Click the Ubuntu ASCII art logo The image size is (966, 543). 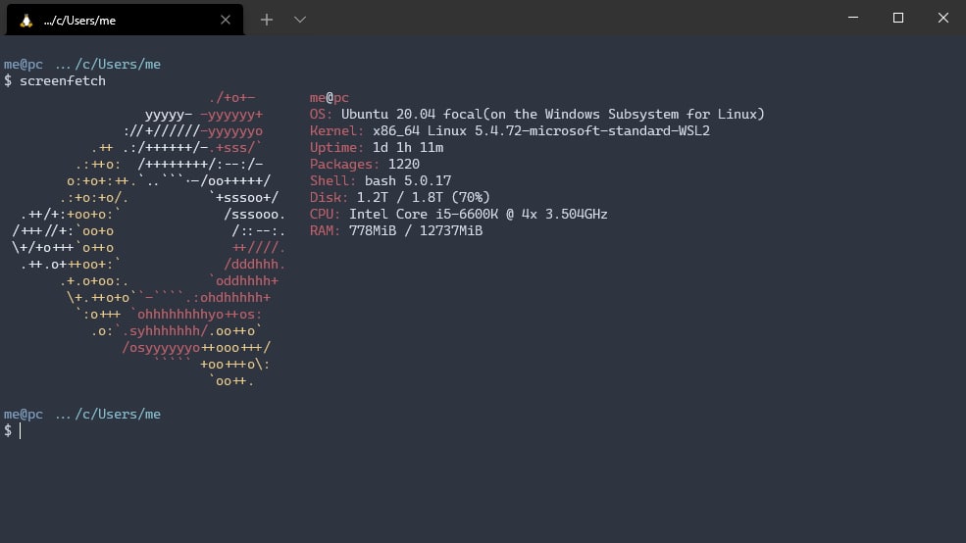click(148, 239)
